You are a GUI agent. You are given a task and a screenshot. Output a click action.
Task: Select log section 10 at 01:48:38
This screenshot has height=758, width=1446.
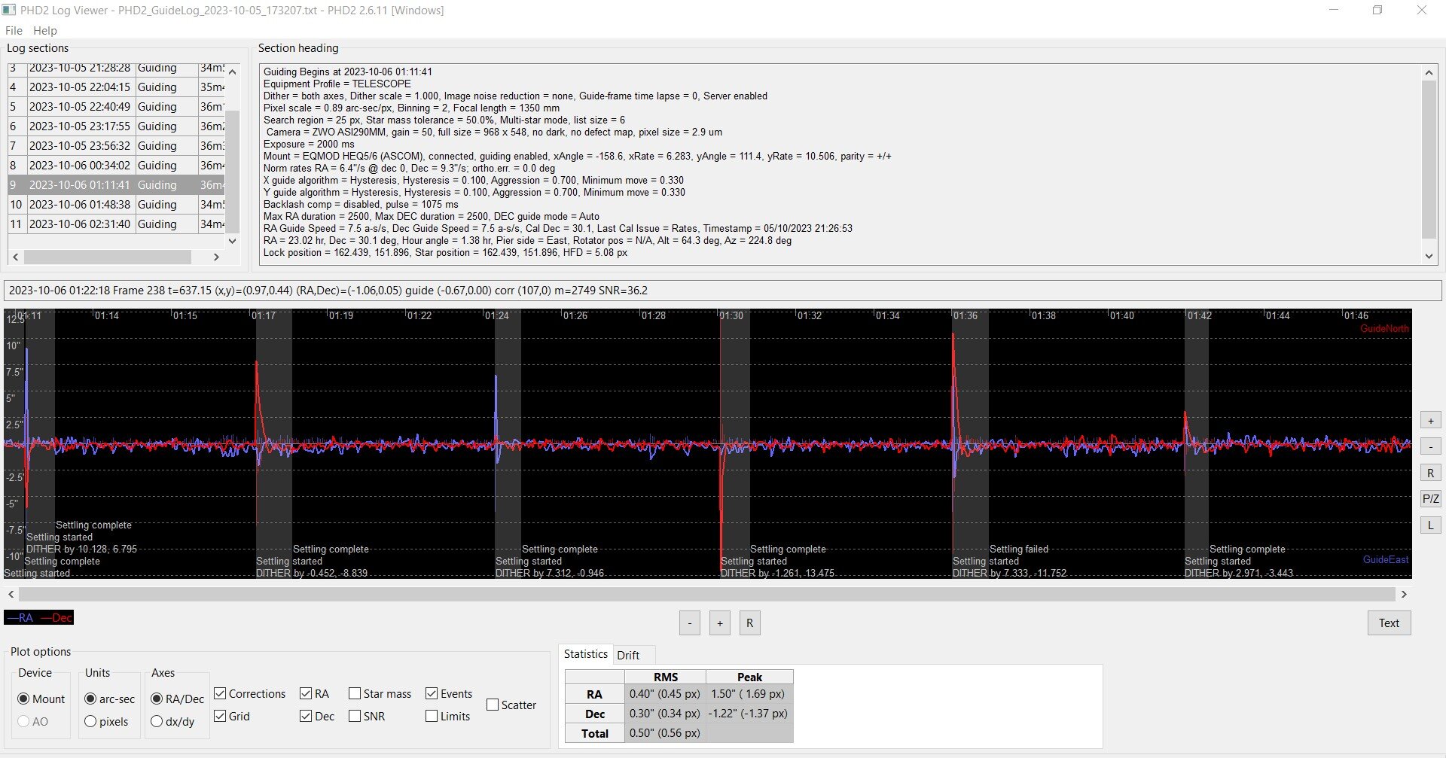tap(117, 205)
